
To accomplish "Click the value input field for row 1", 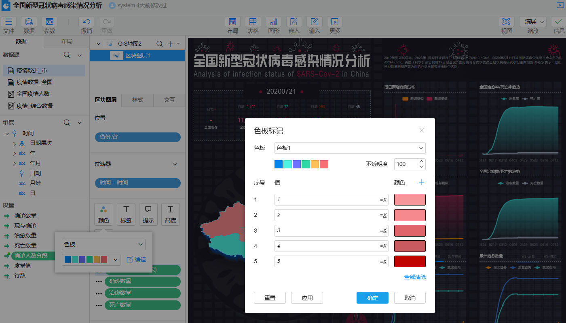I will click(x=327, y=199).
